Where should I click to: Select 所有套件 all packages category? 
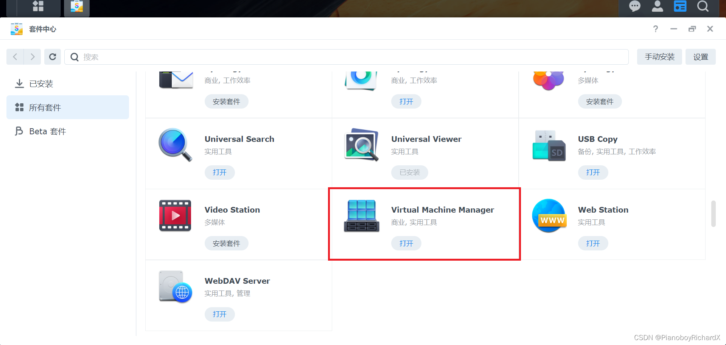68,107
